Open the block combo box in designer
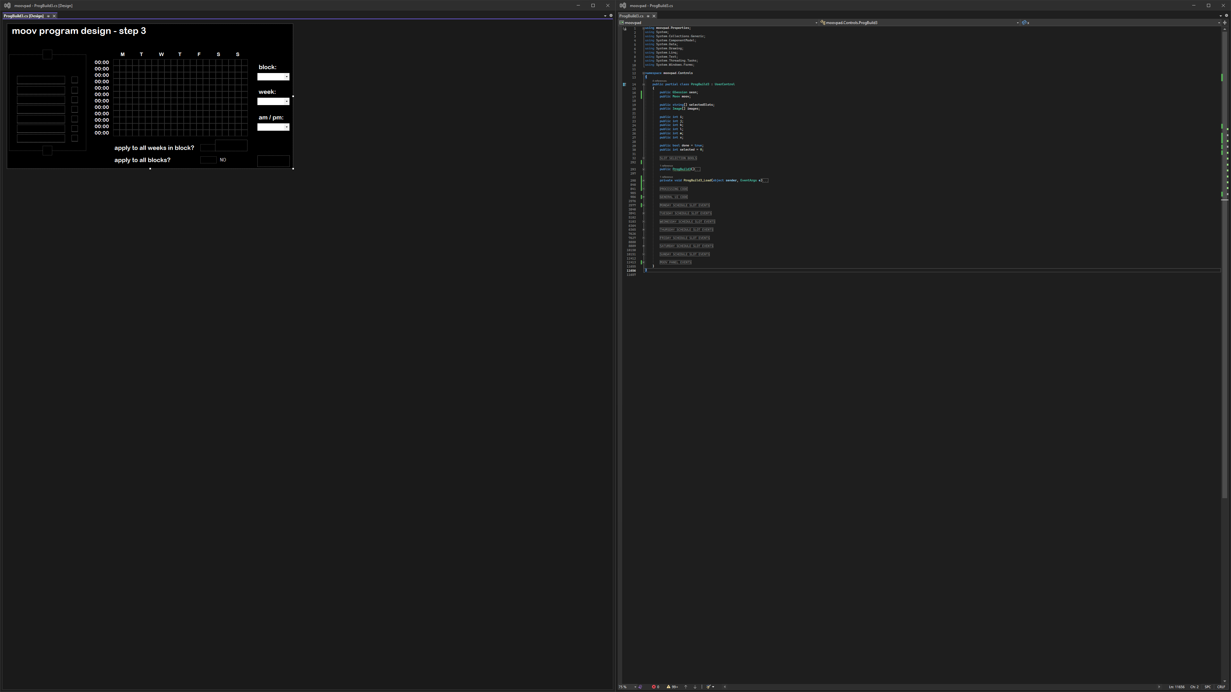 click(x=273, y=77)
